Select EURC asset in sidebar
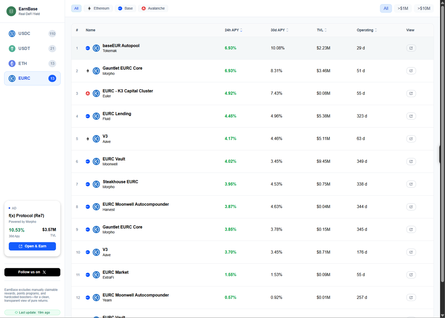Viewport: 445px width, 318px height. point(32,78)
